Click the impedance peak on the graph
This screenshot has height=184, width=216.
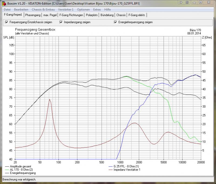click(x=49, y=99)
